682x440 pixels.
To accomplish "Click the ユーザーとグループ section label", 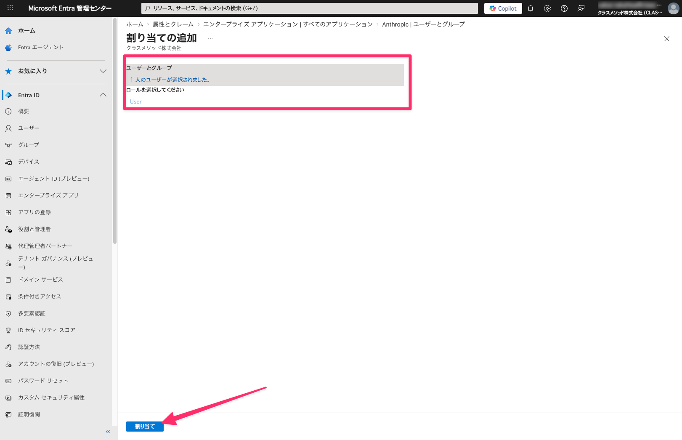I will point(149,68).
